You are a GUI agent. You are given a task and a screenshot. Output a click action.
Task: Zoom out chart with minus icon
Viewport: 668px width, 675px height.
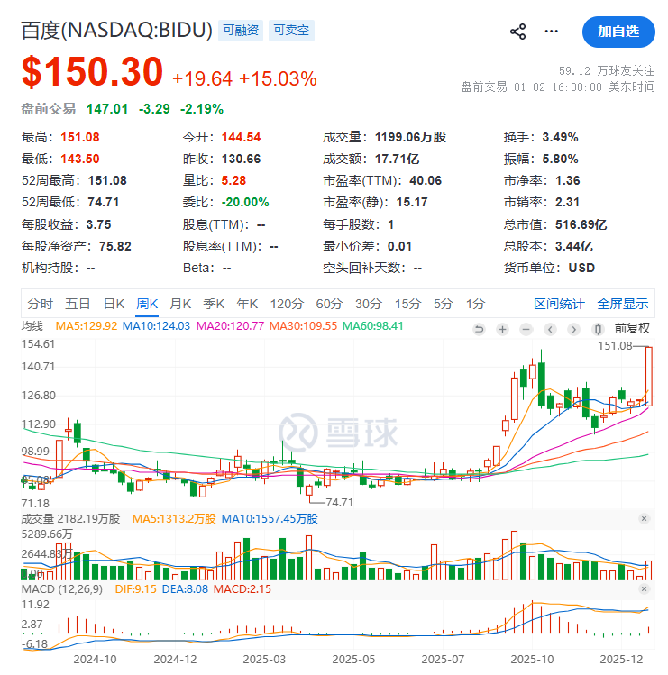click(x=526, y=328)
